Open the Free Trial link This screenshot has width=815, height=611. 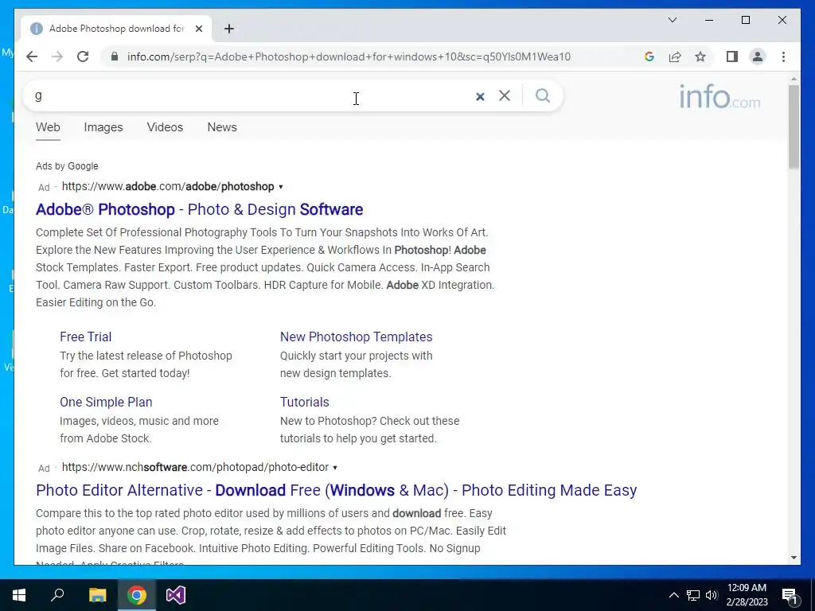point(85,337)
